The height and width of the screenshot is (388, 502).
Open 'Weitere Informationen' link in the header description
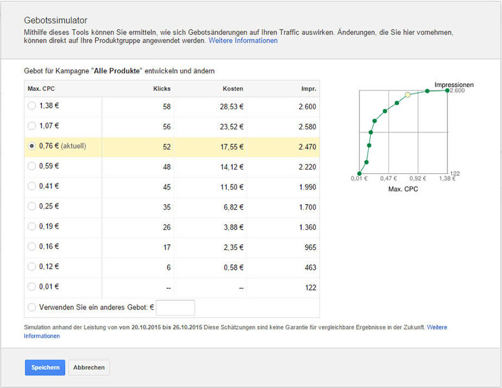click(x=243, y=41)
